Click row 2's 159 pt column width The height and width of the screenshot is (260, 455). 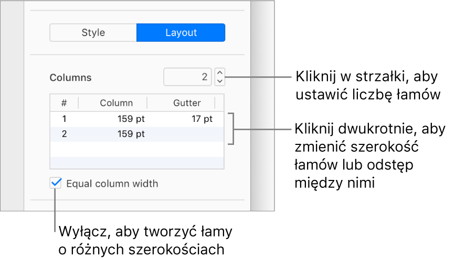point(131,134)
